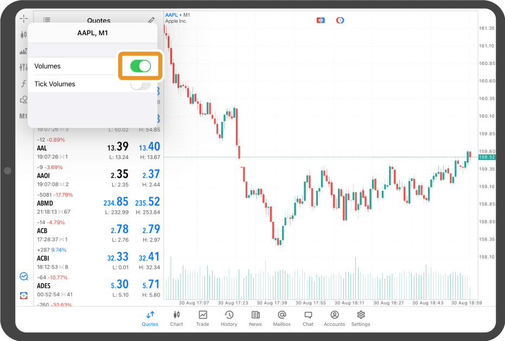
Task: Open the Accounts tab
Action: [x=334, y=318]
